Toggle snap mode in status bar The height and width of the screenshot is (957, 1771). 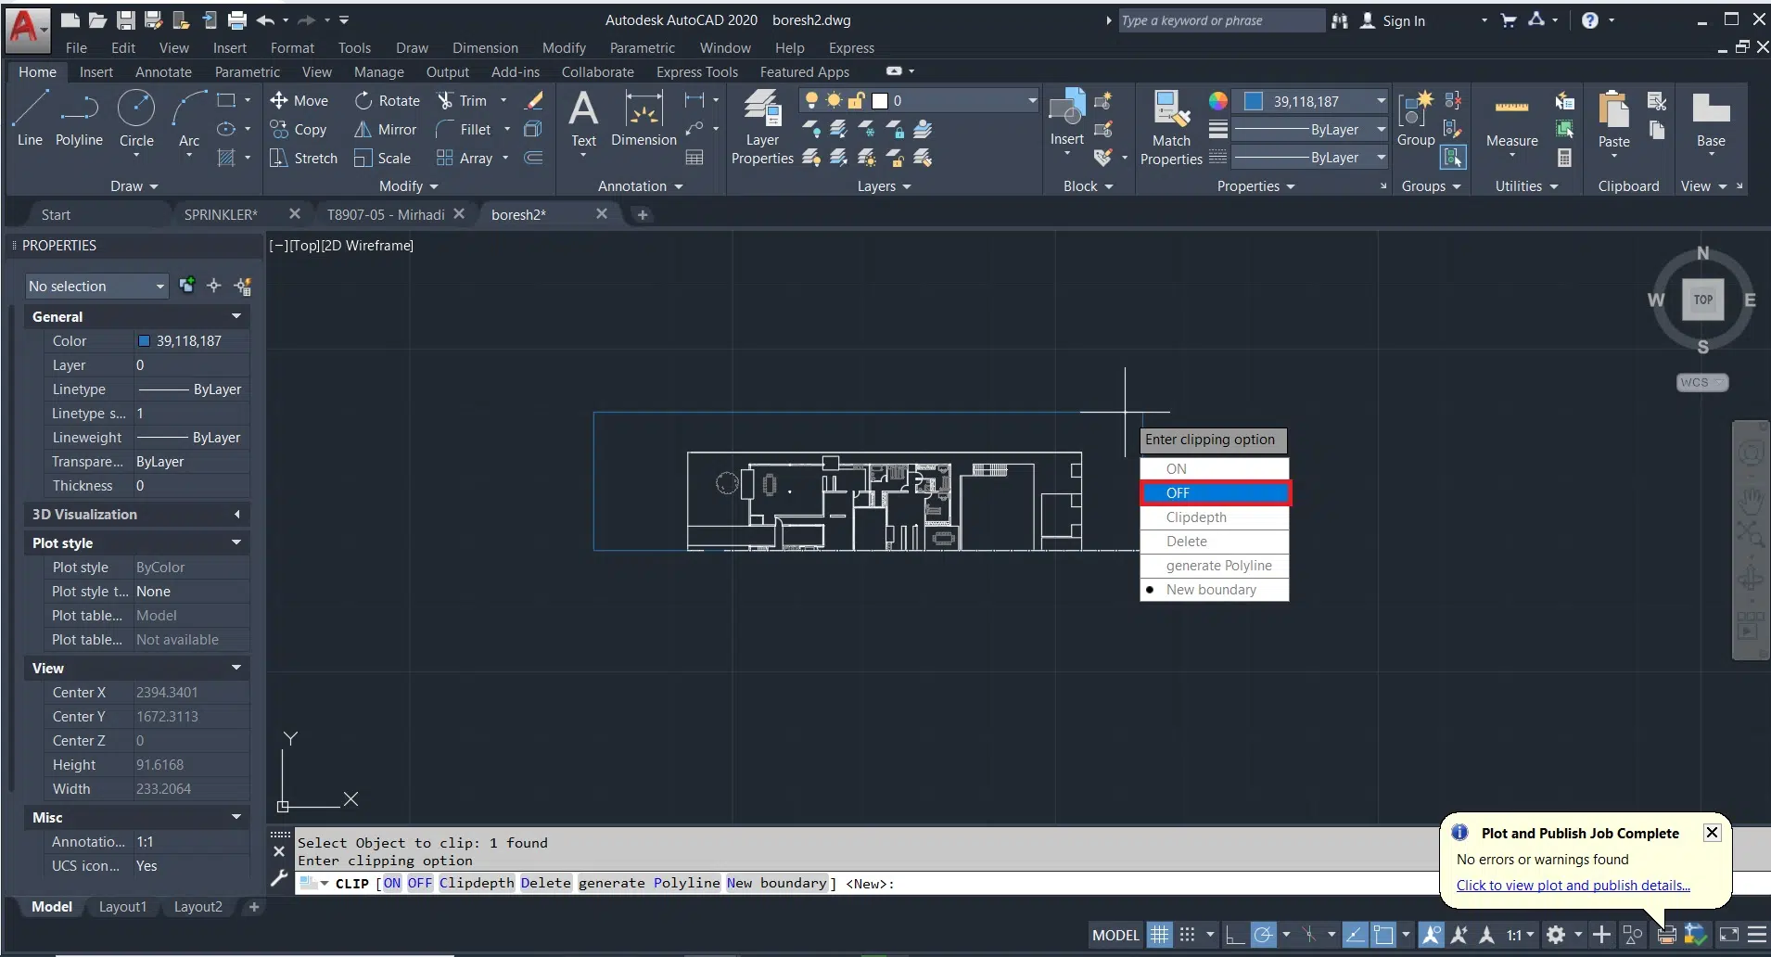[1187, 935]
